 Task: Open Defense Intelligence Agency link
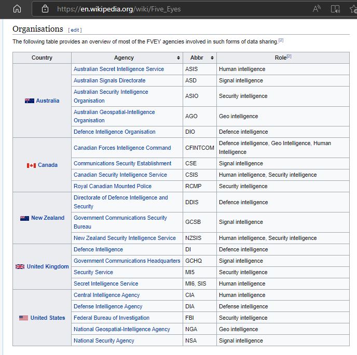[108, 307]
